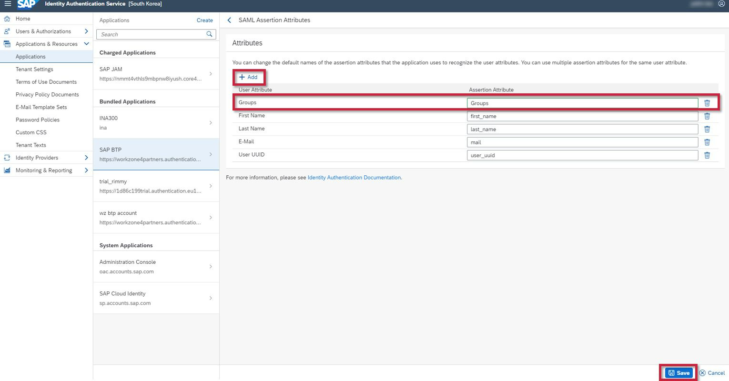Click the SAML Assertion Attributes title
The width and height of the screenshot is (729, 381).
274,20
